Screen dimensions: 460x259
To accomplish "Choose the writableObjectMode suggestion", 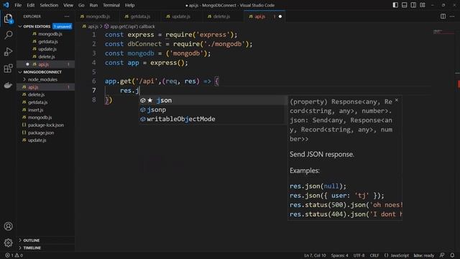I will click(213, 119).
